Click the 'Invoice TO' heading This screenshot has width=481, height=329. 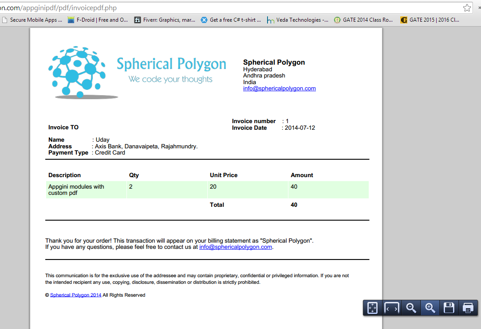63,128
